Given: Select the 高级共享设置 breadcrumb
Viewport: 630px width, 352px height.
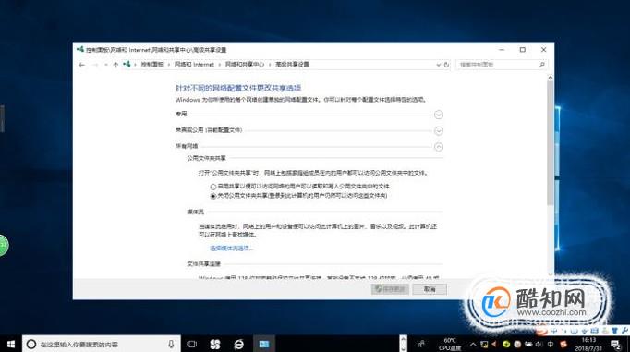Looking at the screenshot, I should click(292, 65).
